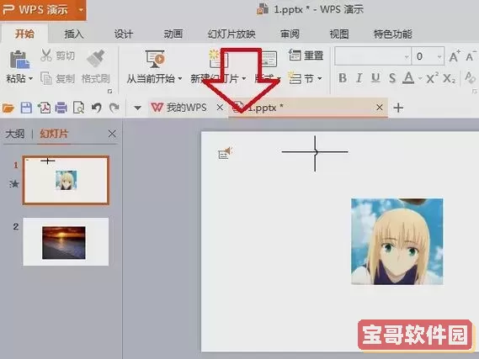Click the Undo arrow
The image size is (479, 359).
(x=97, y=108)
